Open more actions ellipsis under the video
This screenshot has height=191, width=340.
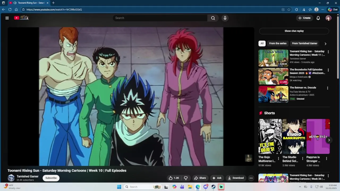point(251,178)
